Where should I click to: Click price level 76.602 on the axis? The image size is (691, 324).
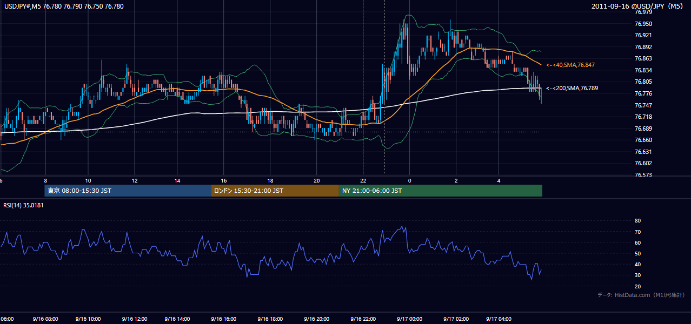pos(643,163)
